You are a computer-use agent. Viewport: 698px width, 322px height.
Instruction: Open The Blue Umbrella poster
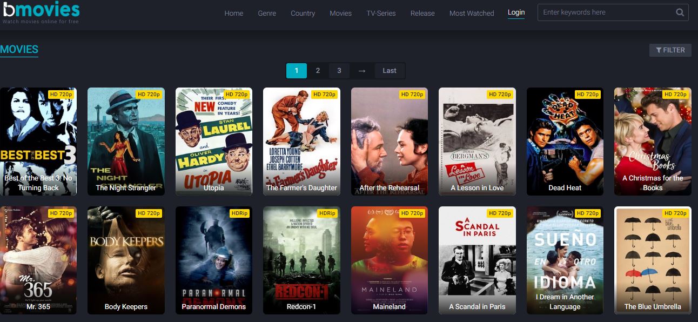pyautogui.click(x=653, y=260)
